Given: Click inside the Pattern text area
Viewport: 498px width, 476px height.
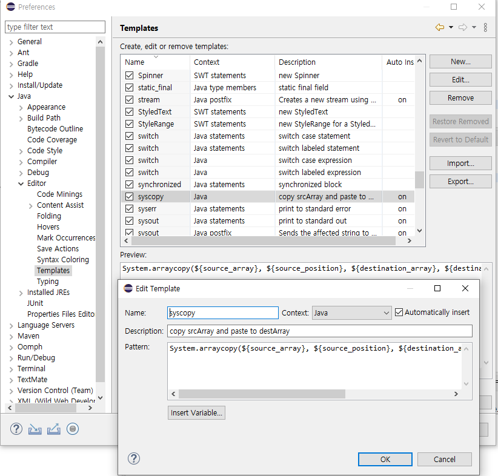Looking at the screenshot, I should pyautogui.click(x=314, y=366).
